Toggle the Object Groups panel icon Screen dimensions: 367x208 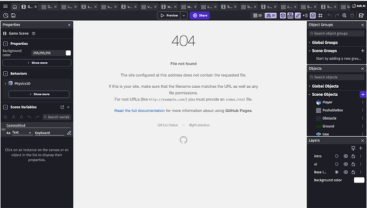[290, 15]
